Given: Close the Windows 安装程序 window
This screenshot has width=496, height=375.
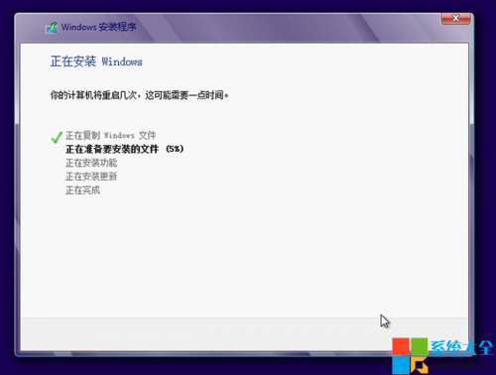Looking at the screenshot, I should tap(455, 19).
